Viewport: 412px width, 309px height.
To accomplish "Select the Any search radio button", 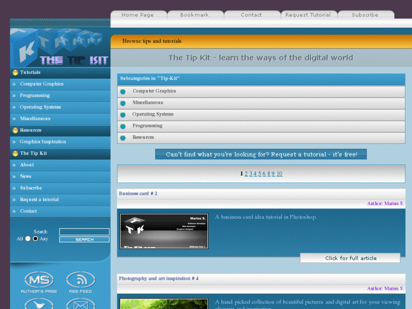I will pos(35,239).
